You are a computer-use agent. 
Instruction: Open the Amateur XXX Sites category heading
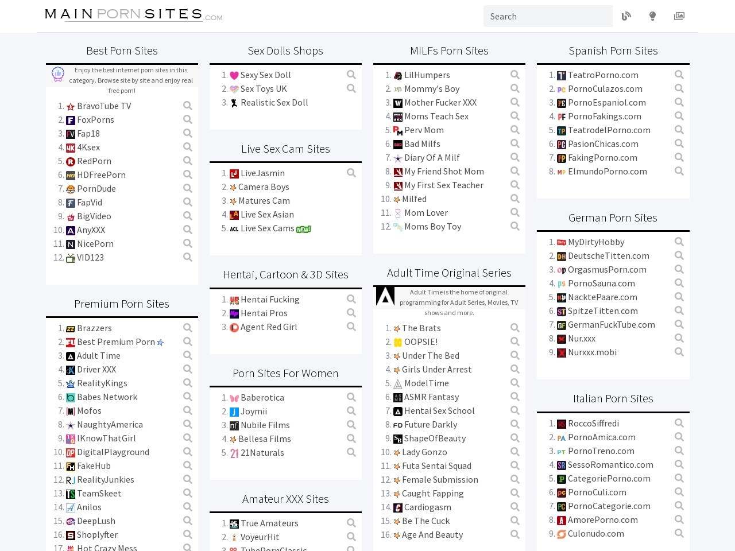click(x=285, y=499)
